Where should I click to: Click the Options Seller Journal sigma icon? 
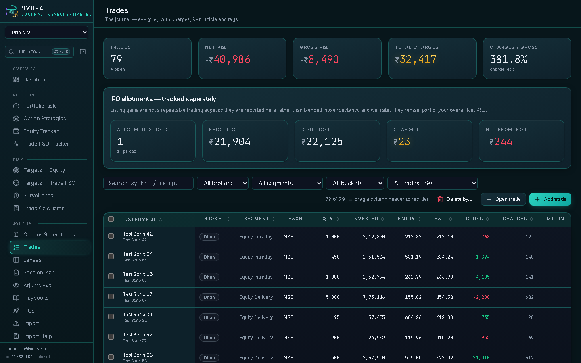[16, 235]
